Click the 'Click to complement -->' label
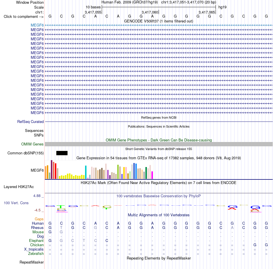273x269 pixels. 24,17
